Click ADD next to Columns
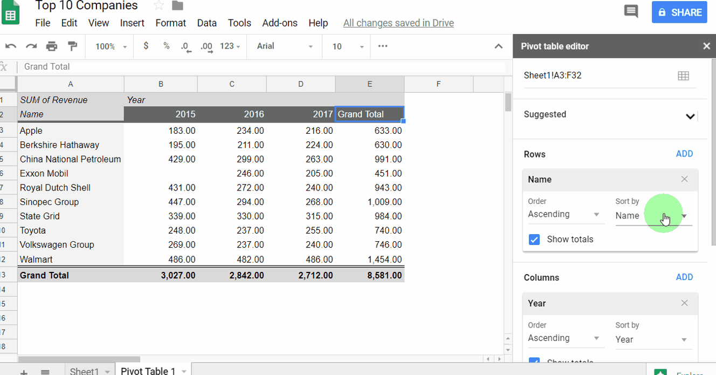Image resolution: width=716 pixels, height=375 pixels. tap(684, 277)
